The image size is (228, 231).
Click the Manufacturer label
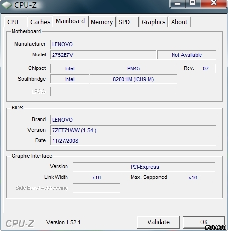(30, 44)
